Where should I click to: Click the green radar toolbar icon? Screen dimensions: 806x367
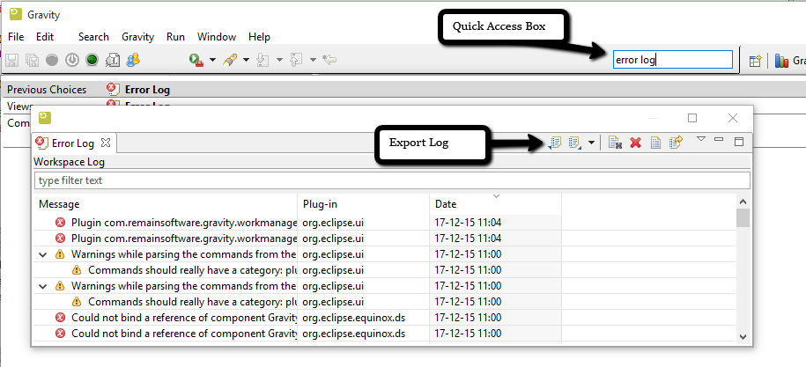92,60
